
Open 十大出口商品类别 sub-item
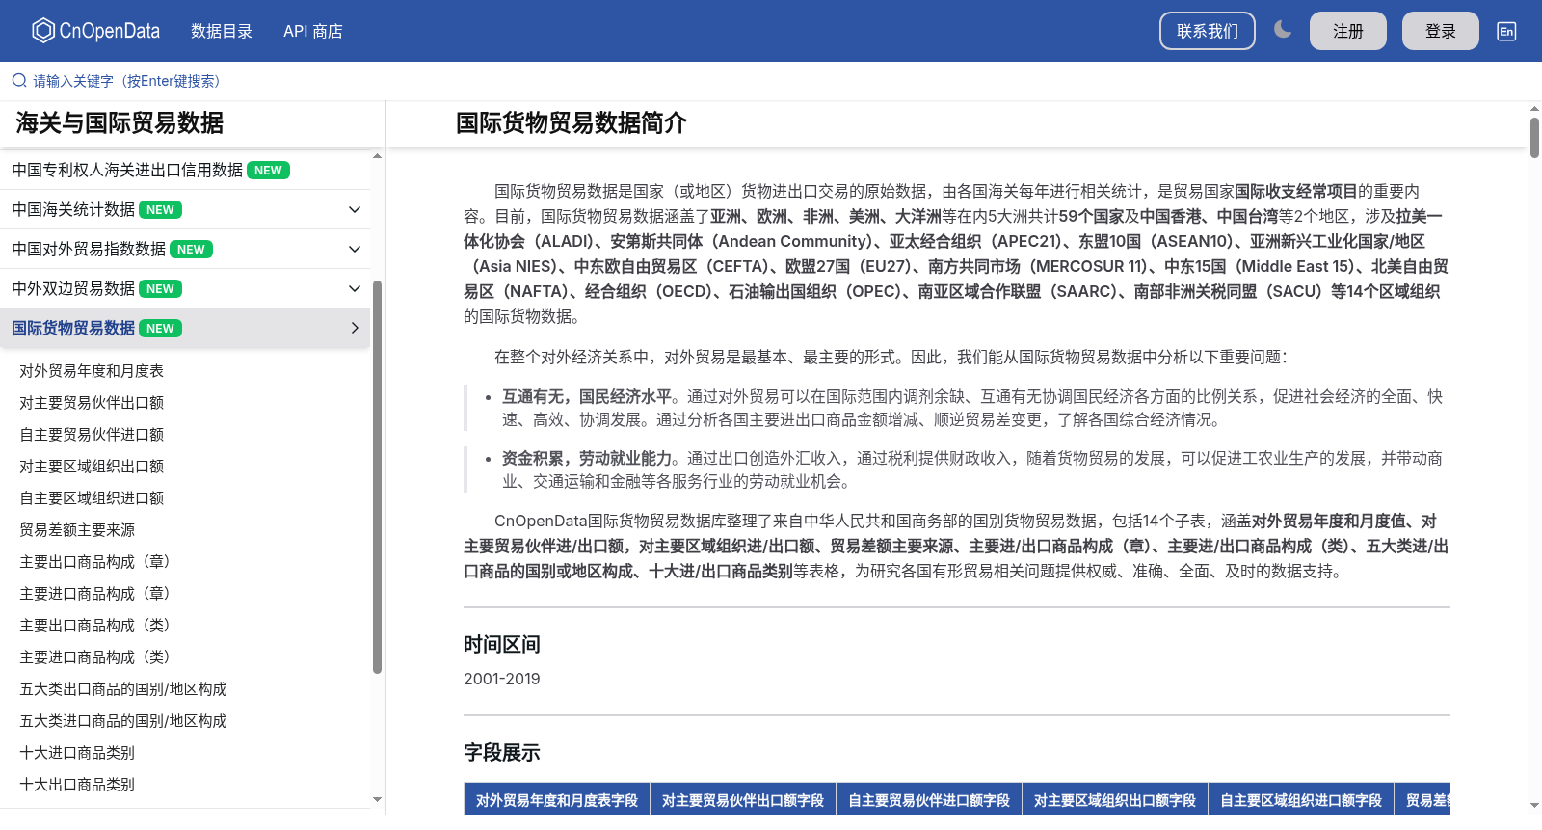click(77, 784)
